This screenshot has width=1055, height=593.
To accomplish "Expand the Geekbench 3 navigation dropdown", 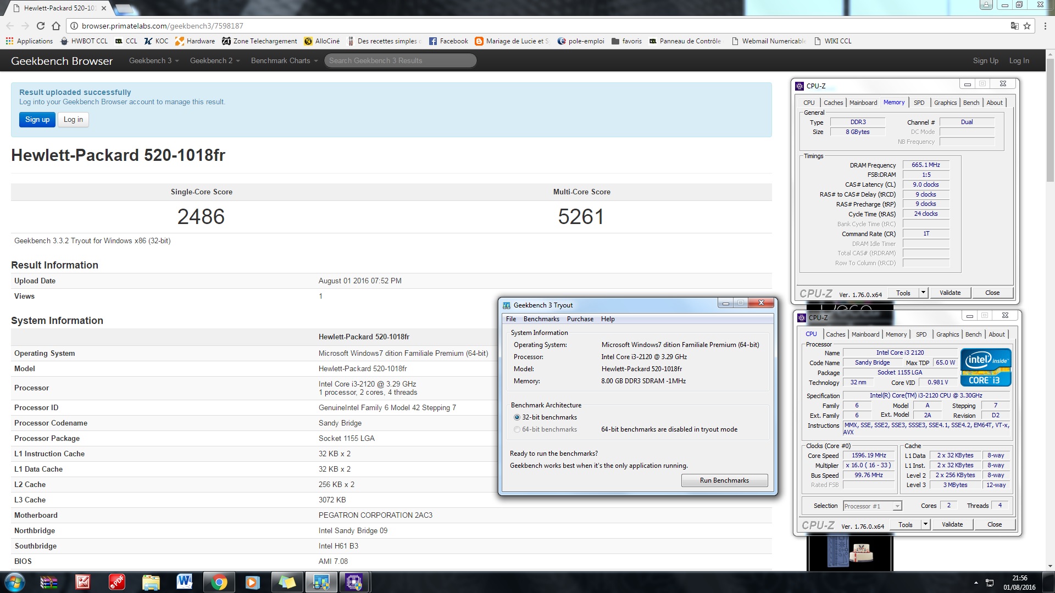I will (154, 60).
